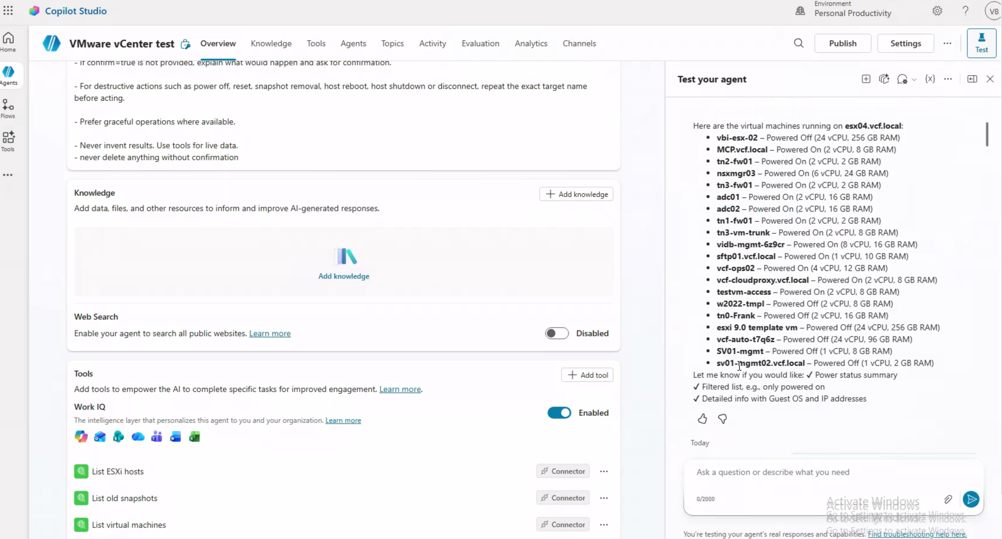Screen dimensions: 1002x539
Task: Open the environment picker globe icon
Action: (x=800, y=11)
